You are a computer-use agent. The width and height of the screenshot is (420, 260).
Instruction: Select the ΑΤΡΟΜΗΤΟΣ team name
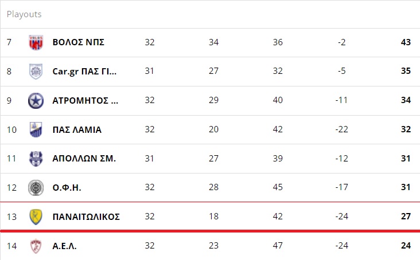85,100
